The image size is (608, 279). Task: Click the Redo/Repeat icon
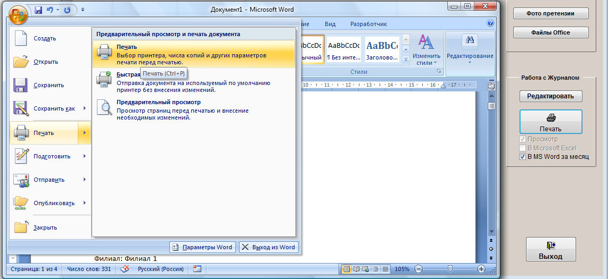point(67,10)
